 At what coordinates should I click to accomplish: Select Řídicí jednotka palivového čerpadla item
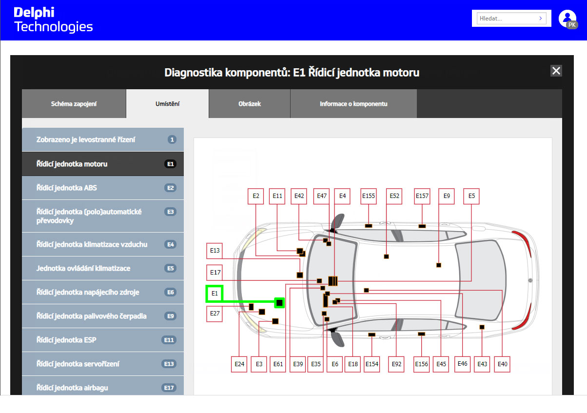(x=103, y=316)
